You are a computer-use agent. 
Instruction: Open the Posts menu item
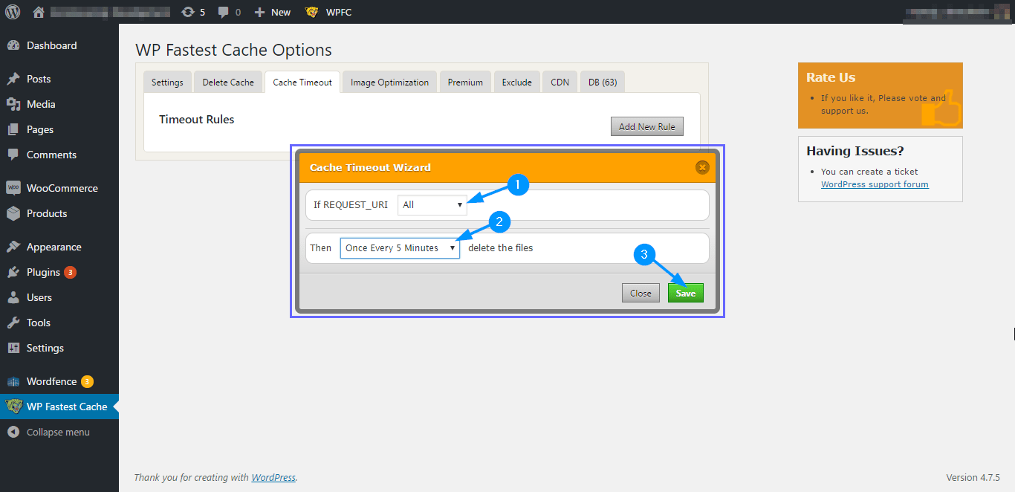pos(39,79)
